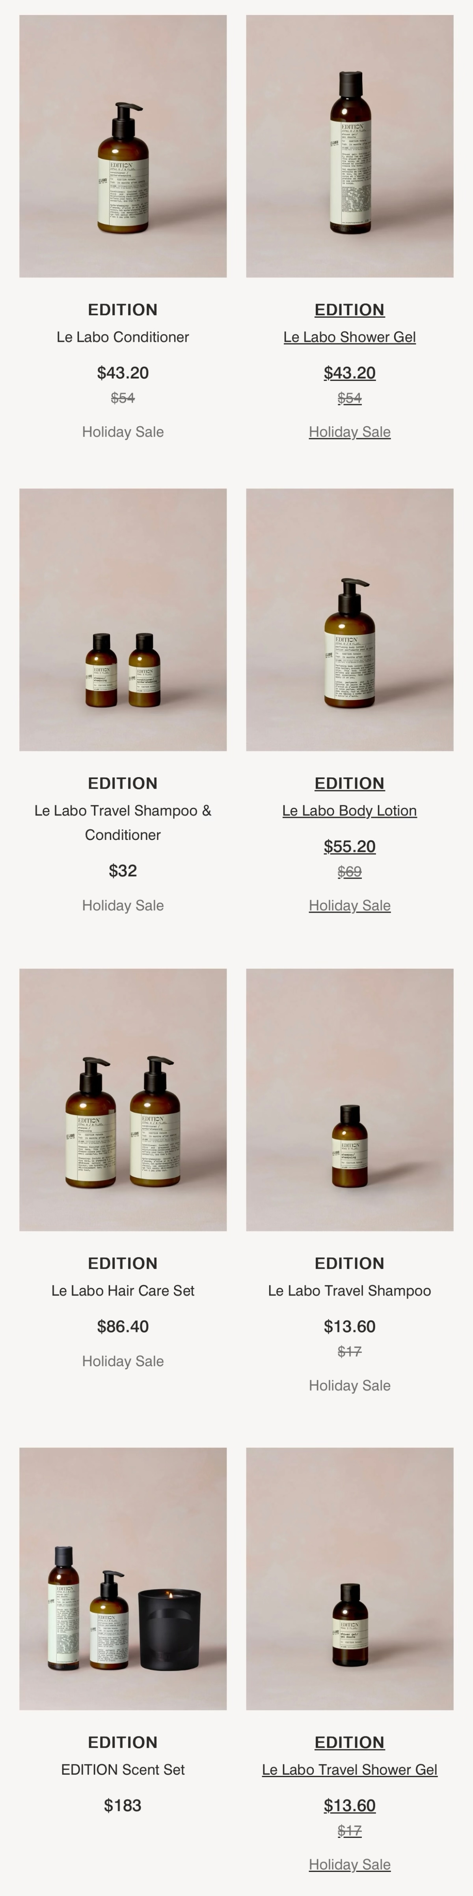Select the Le Labo Hair Care Set title
Viewport: 473px width, 1896px height.
click(x=123, y=1290)
